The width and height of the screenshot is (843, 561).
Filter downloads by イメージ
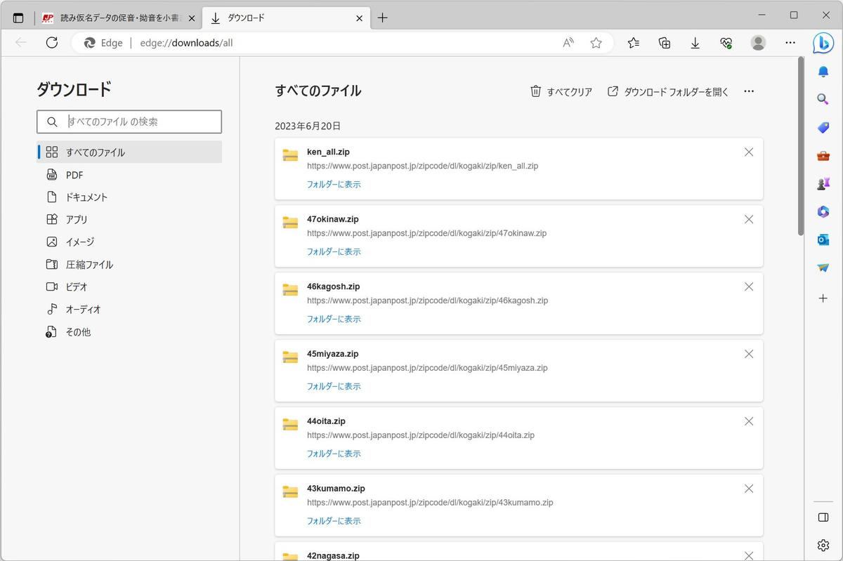pyautogui.click(x=129, y=242)
